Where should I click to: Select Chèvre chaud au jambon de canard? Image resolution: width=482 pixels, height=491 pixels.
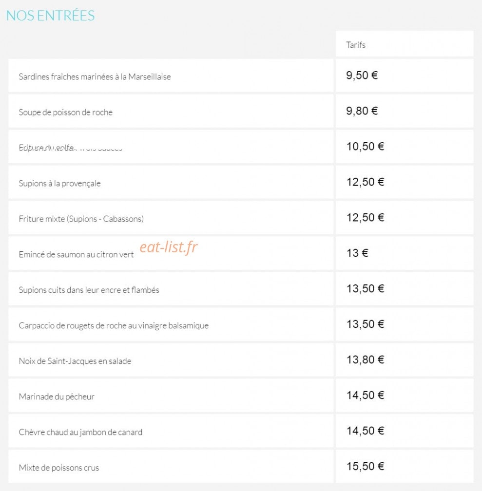[x=80, y=432]
